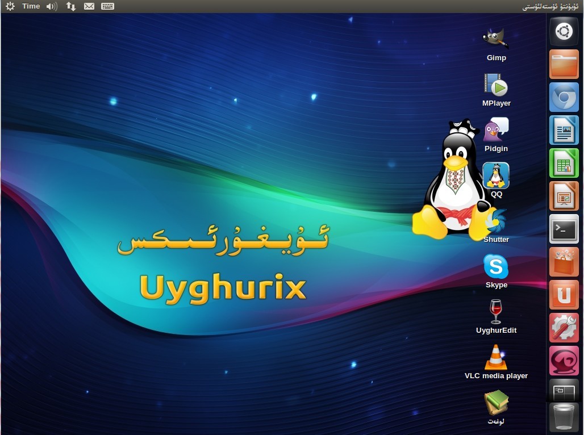Screen dimensions: 584x435
Task: Open LibreOffice Impress in launcher
Action: pos(564,196)
